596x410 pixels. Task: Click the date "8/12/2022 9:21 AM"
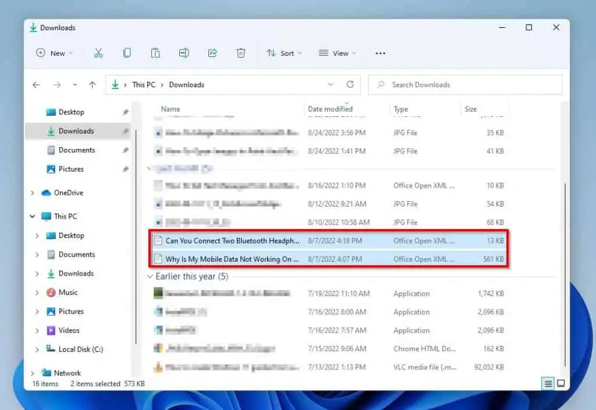337,204
